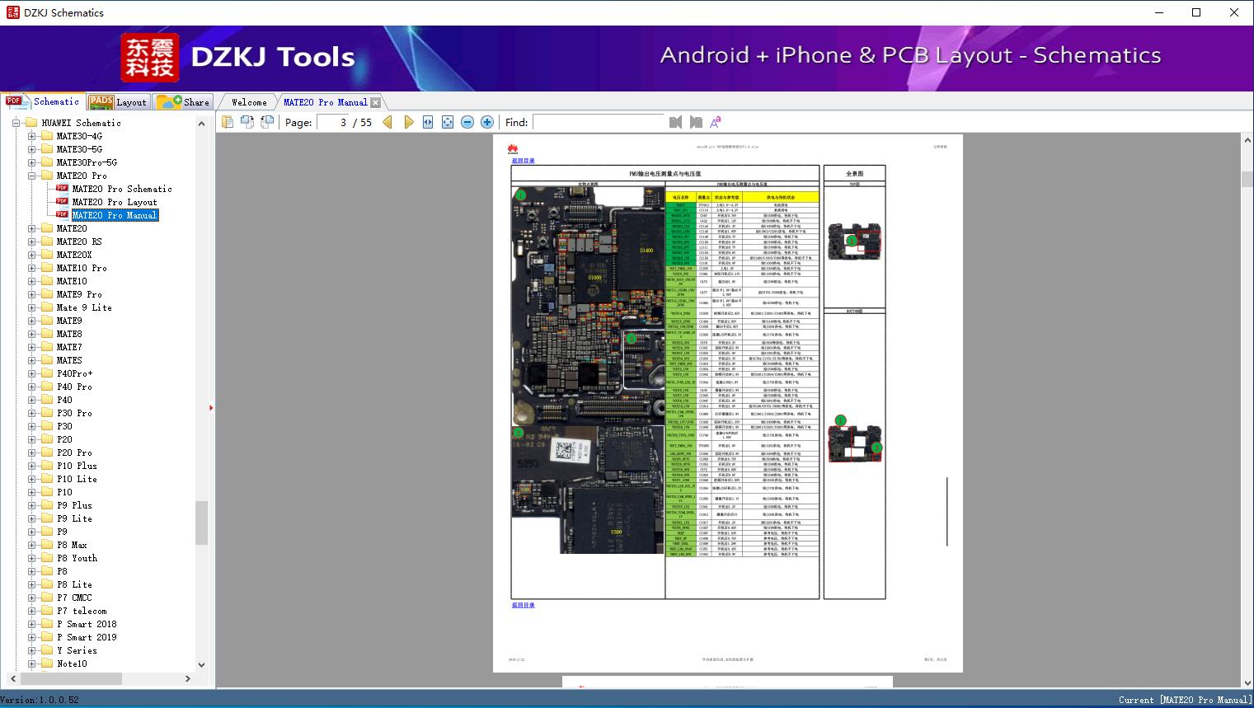The image size is (1254, 708).
Task: Close the MATE20 Pro Manual tab
Action: (x=376, y=102)
